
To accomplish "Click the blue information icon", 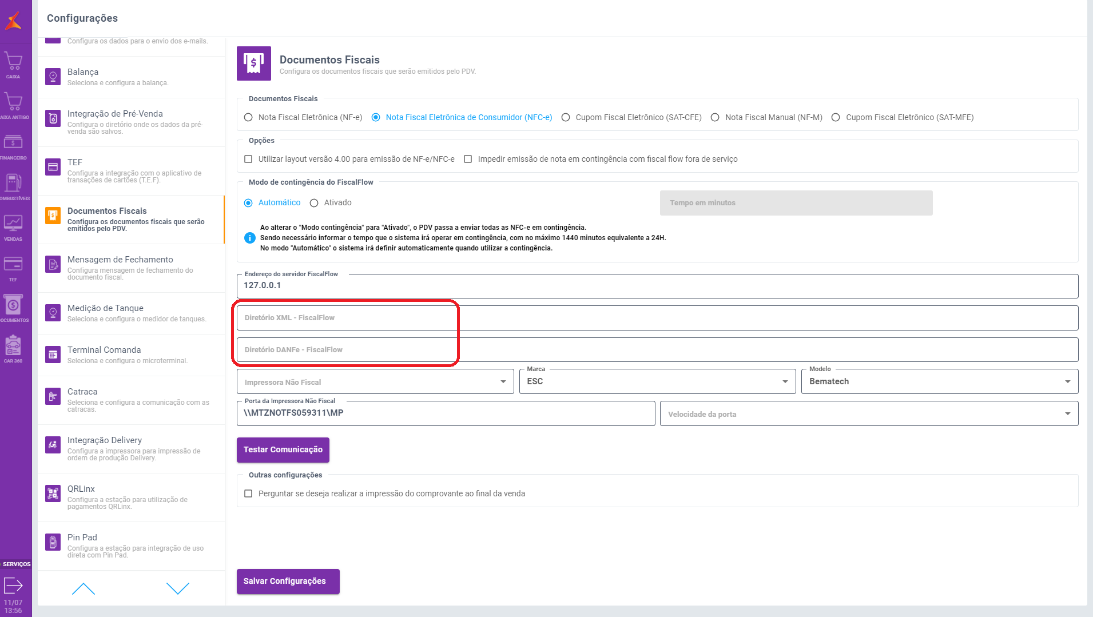I will tap(250, 238).
